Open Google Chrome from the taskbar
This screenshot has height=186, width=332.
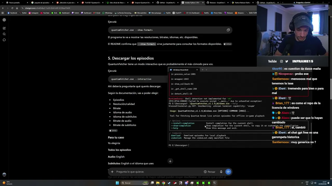click(x=163, y=183)
